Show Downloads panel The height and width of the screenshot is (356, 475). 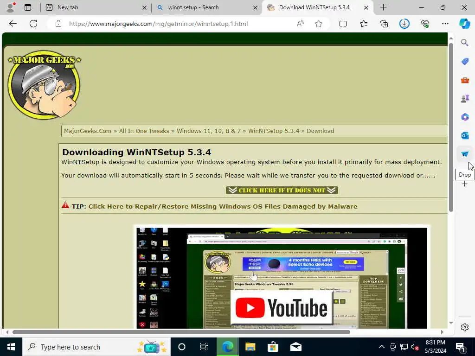click(404, 24)
